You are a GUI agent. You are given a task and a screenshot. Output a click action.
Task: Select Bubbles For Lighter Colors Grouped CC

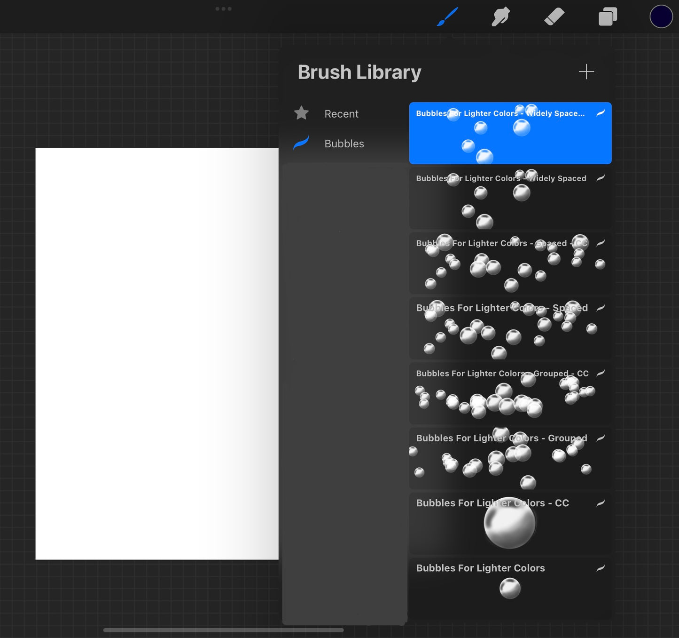coord(510,393)
